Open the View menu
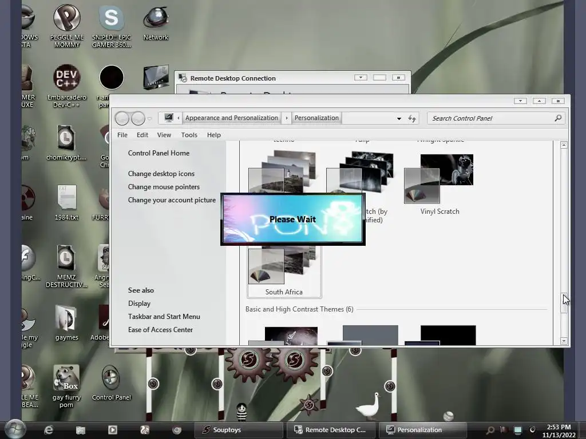 click(x=164, y=135)
